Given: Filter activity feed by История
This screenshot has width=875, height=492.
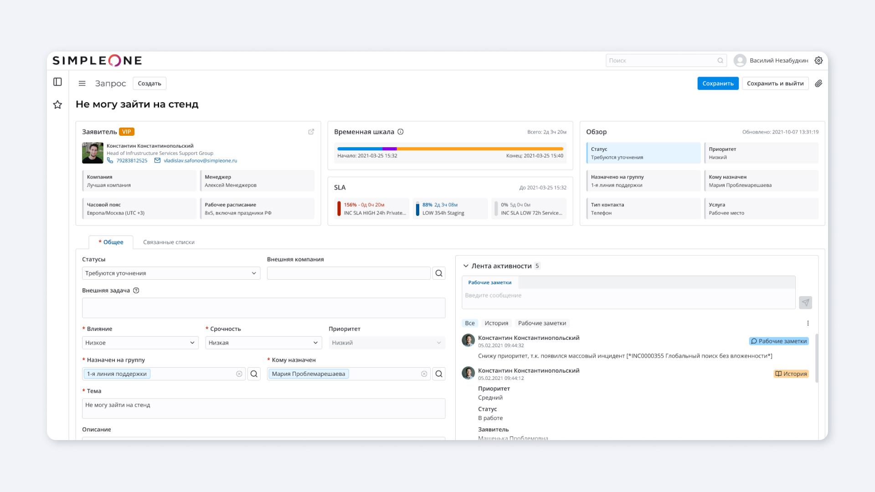Looking at the screenshot, I should pos(496,323).
